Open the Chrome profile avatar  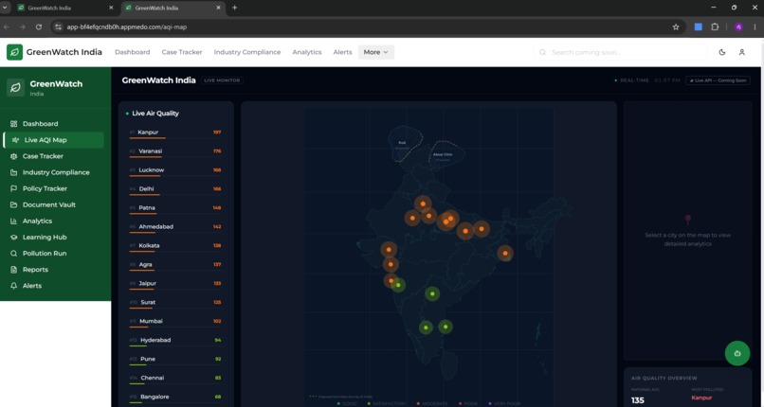point(738,27)
